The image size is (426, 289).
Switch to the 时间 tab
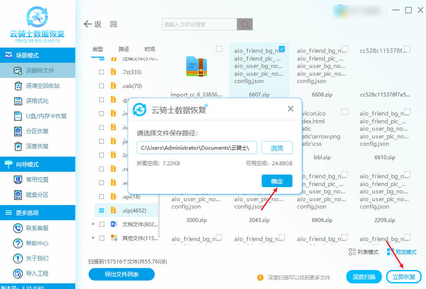tap(150, 49)
